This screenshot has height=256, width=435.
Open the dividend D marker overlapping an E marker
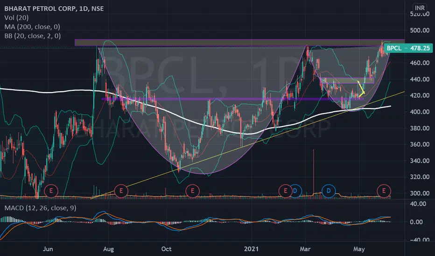click(296, 191)
